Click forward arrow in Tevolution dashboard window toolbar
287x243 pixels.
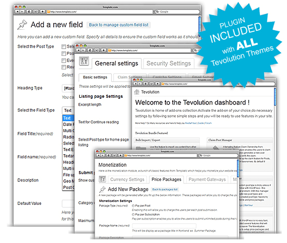pyautogui.click(x=140, y=84)
